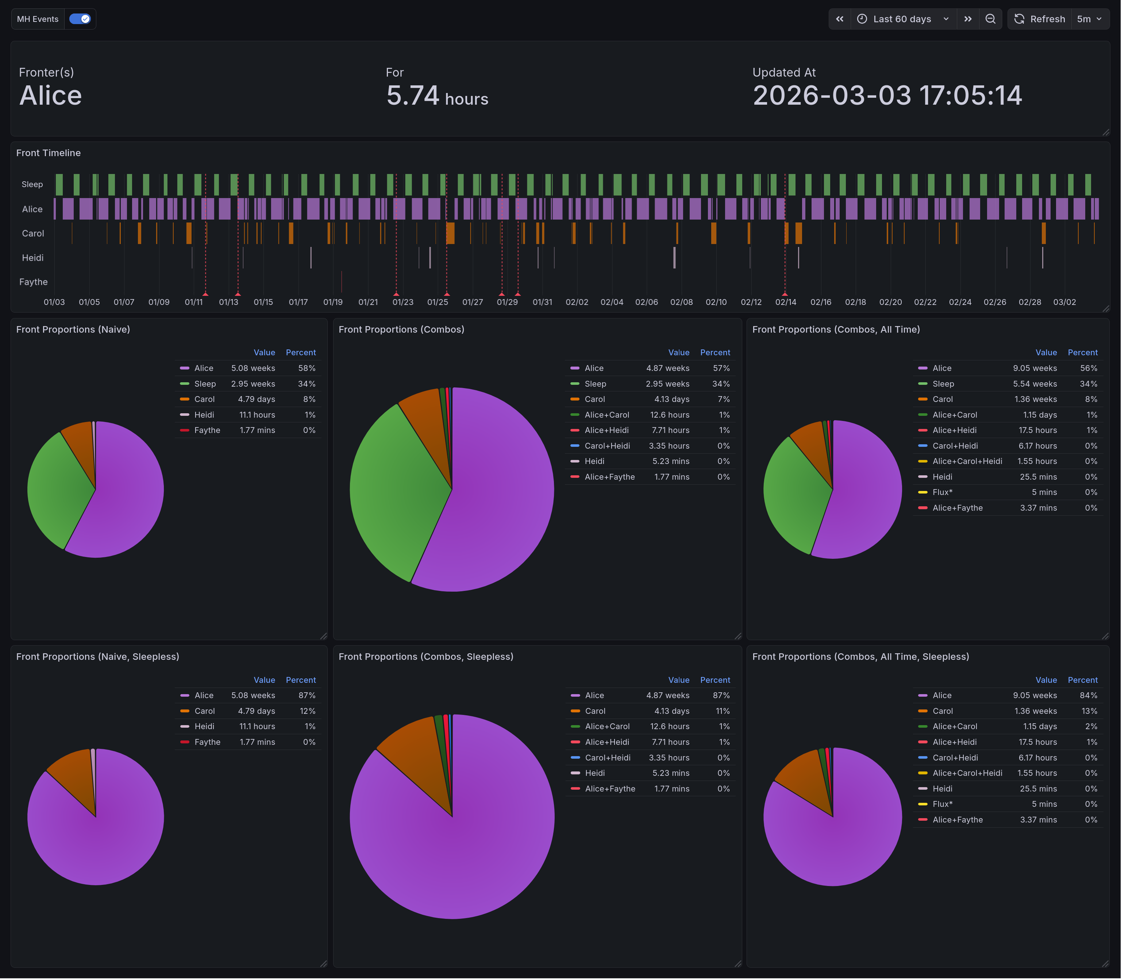Shift time range backward with the double-left arrows
This screenshot has height=979, width=1121.
pos(840,19)
